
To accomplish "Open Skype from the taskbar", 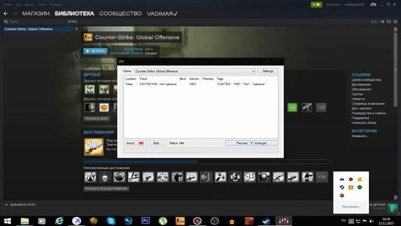I will click(111, 221).
